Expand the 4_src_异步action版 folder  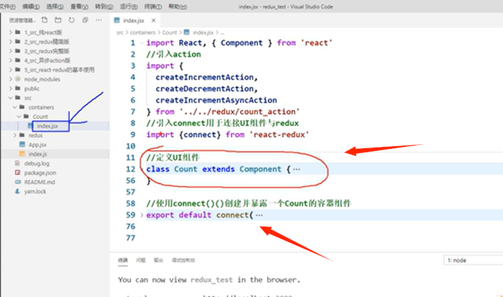pyautogui.click(x=10, y=60)
